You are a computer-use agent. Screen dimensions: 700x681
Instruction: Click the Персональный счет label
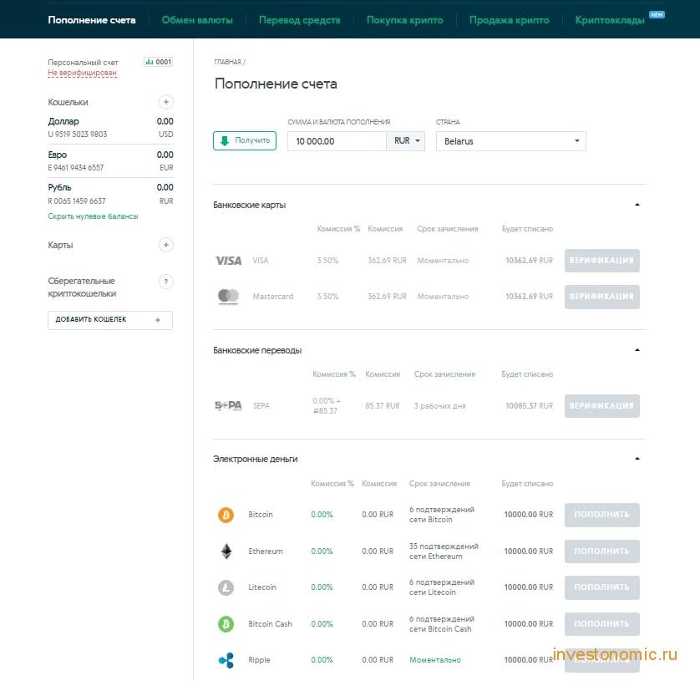83,63
